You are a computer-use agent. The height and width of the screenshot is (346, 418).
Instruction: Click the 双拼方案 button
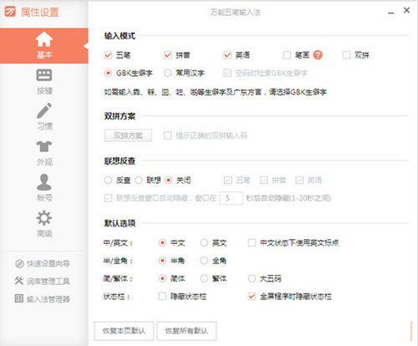pyautogui.click(x=128, y=135)
